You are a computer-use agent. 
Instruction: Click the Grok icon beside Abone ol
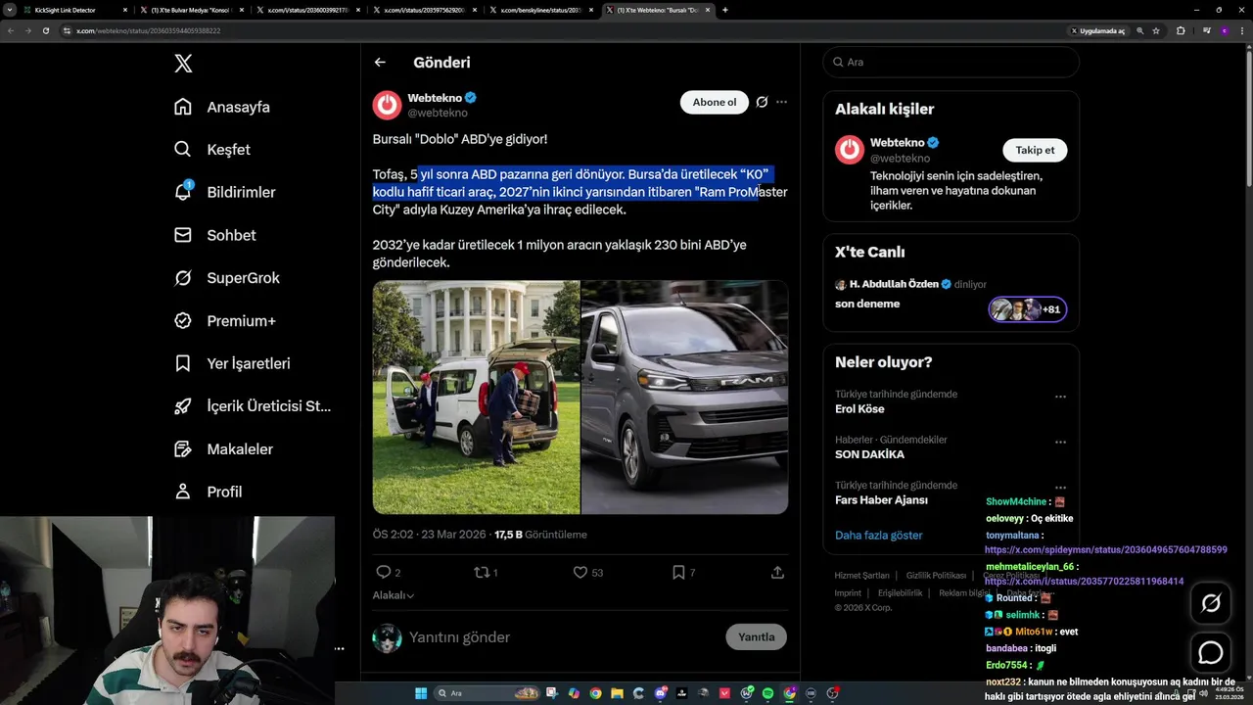point(762,102)
